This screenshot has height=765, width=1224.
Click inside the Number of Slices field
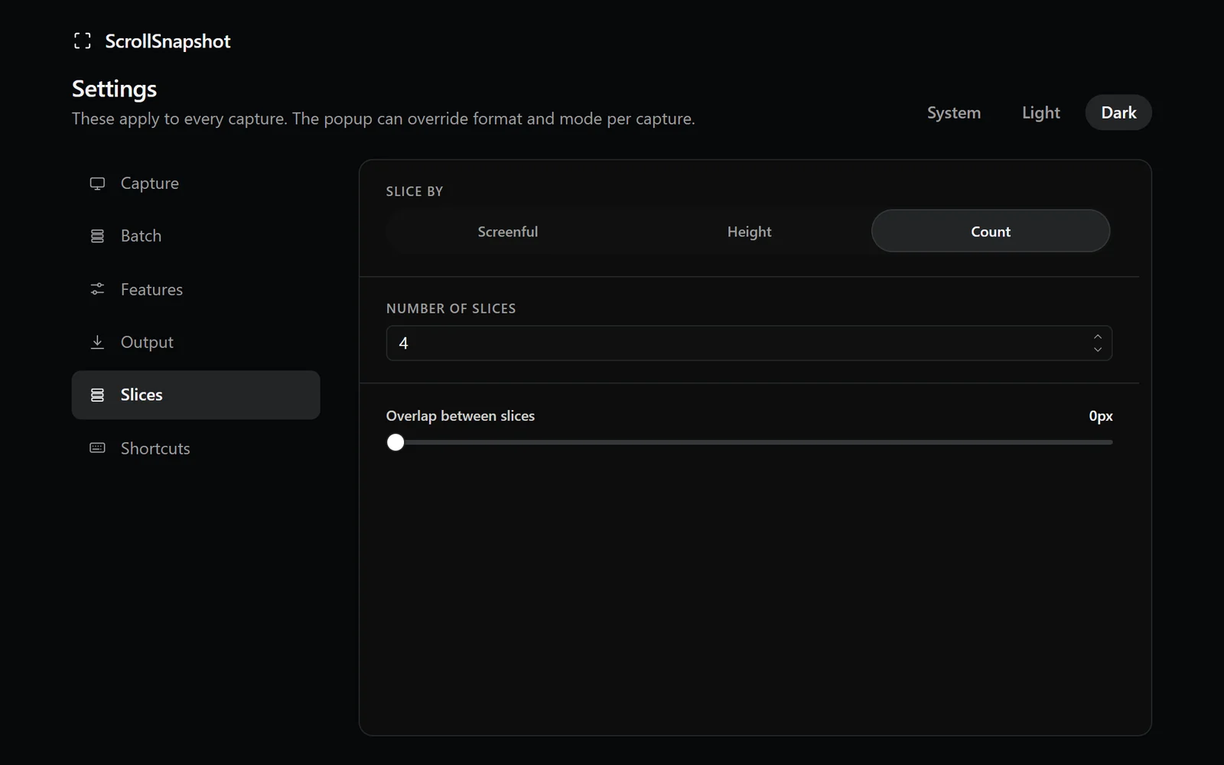(x=749, y=343)
